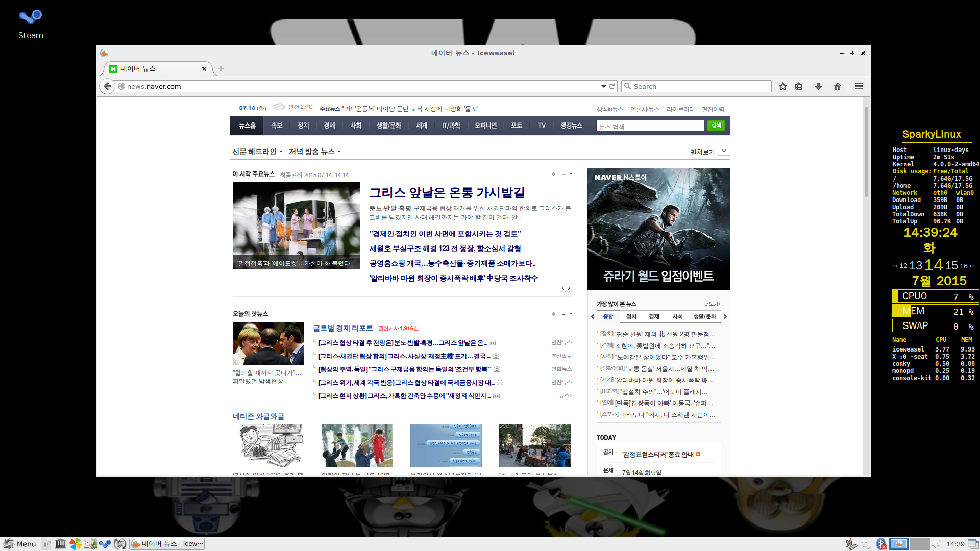Click the volume speaker tray icon

(937, 544)
